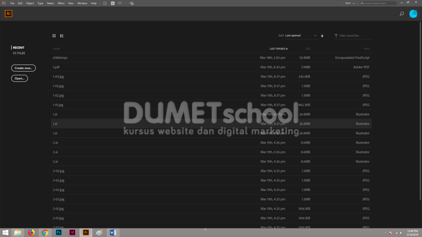
Task: Switch to InDesign on the taskbar
Action: [x=72, y=232]
